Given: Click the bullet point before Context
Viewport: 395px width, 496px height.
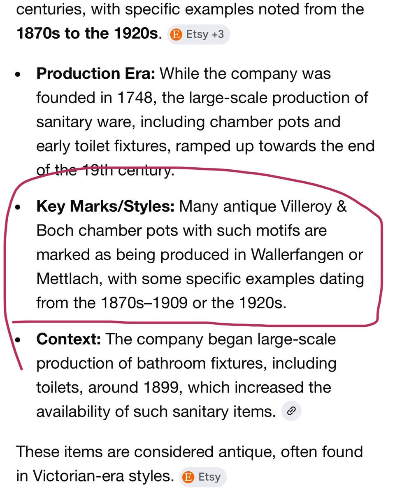Looking at the screenshot, I should [x=18, y=341].
